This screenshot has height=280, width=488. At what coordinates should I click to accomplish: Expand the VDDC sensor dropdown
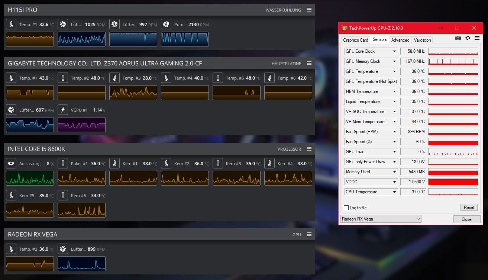394,182
